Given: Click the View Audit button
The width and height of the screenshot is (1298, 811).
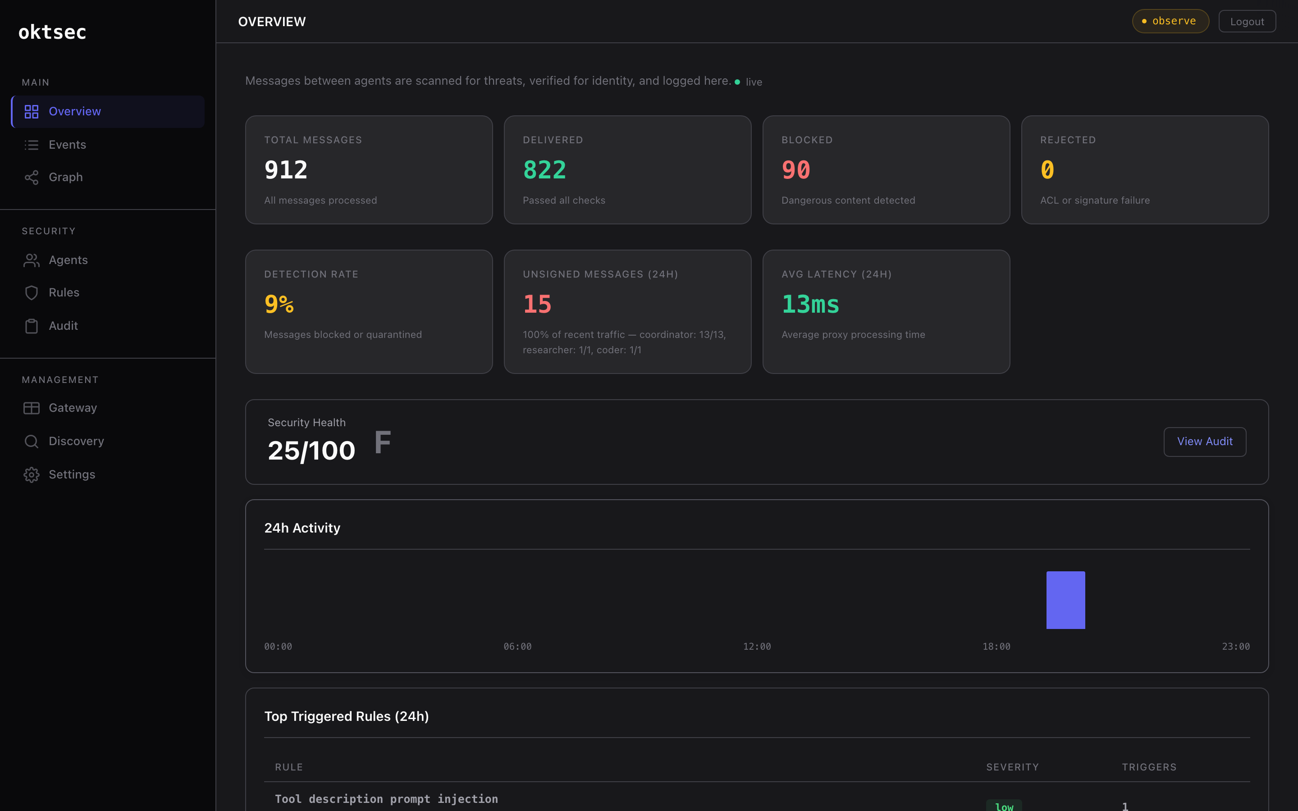Looking at the screenshot, I should pyautogui.click(x=1205, y=442).
